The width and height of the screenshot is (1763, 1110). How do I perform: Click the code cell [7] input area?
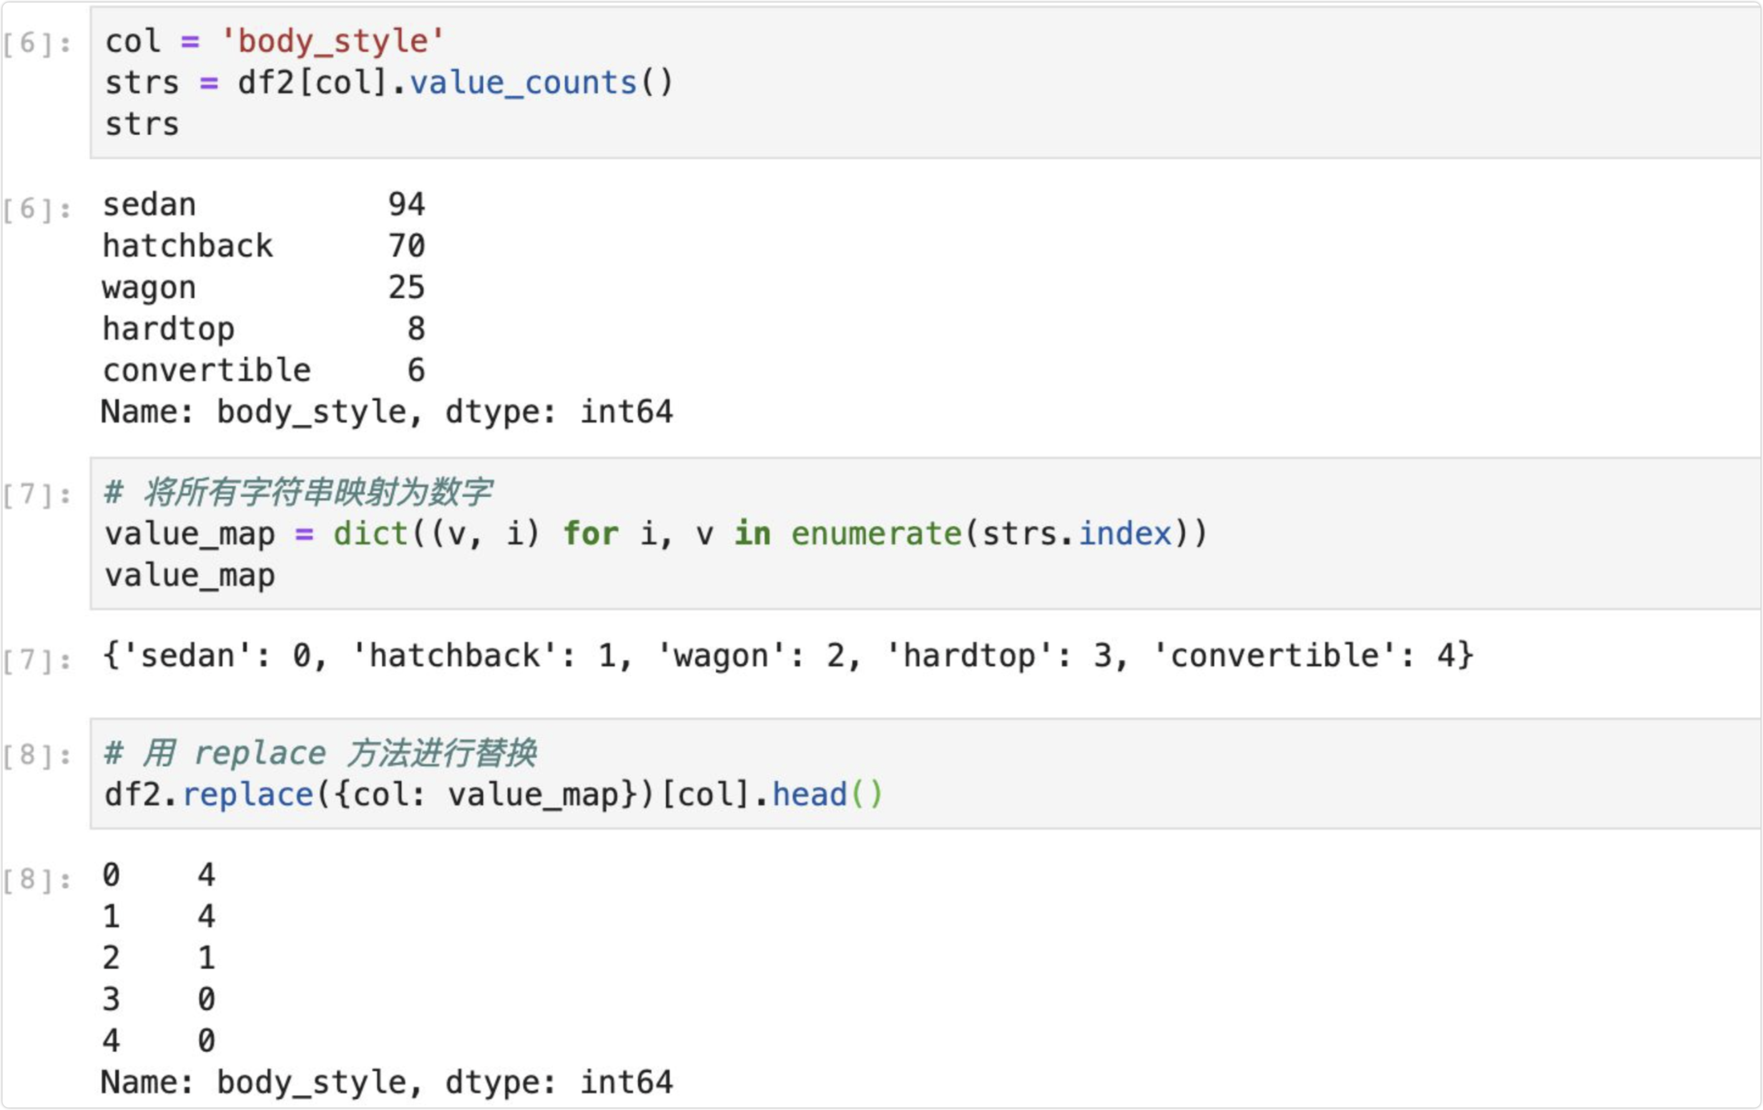[x=925, y=533]
